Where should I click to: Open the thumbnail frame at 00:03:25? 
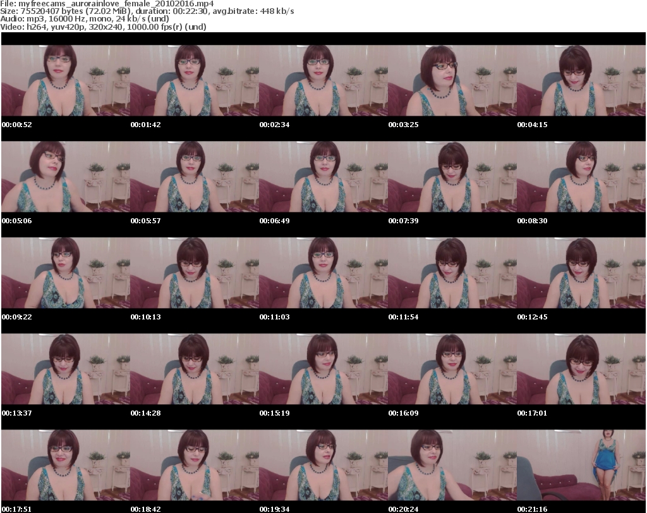pos(452,80)
